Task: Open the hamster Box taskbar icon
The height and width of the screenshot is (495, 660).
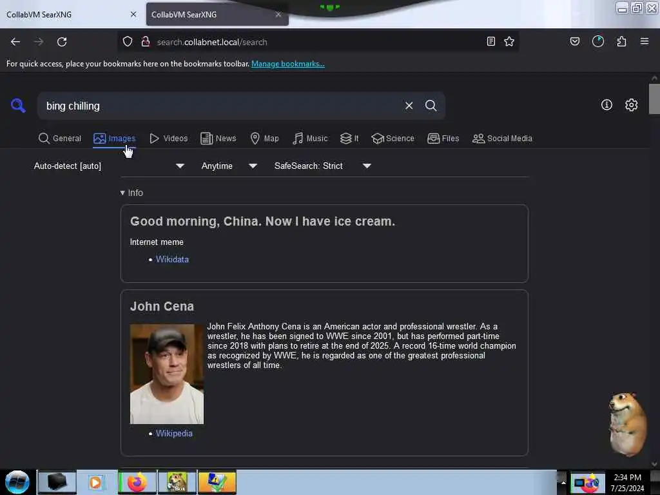Action: pyautogui.click(x=177, y=482)
